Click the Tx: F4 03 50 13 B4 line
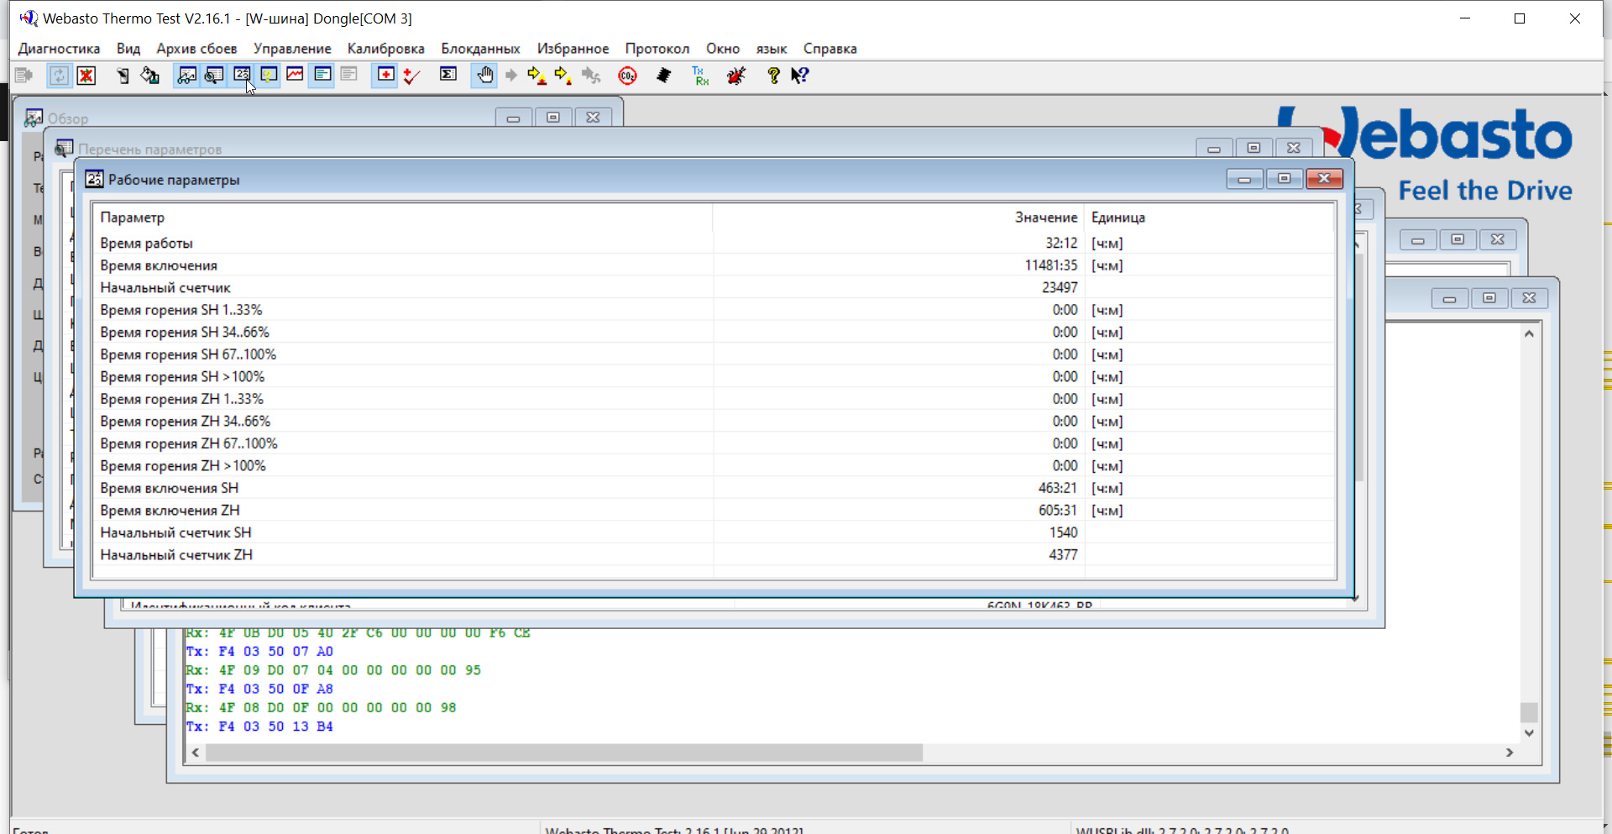 (259, 726)
